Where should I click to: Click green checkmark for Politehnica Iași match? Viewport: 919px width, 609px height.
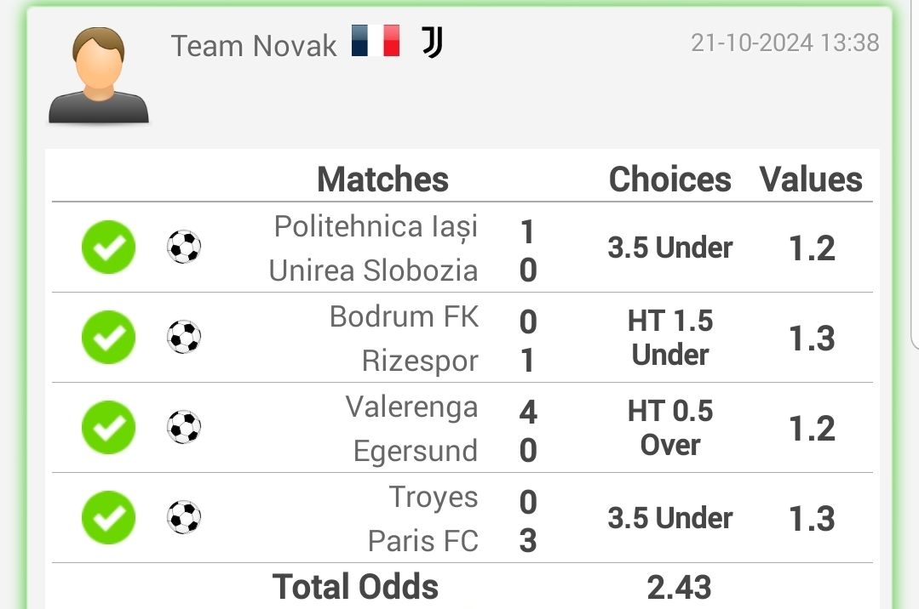click(108, 248)
